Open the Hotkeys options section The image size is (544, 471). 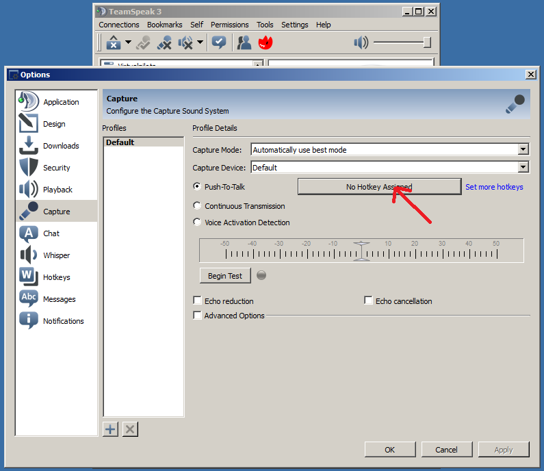coord(56,277)
